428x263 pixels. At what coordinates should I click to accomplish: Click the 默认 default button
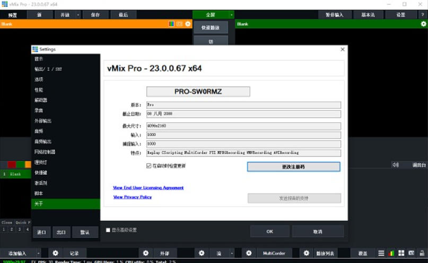pyautogui.click(x=85, y=232)
